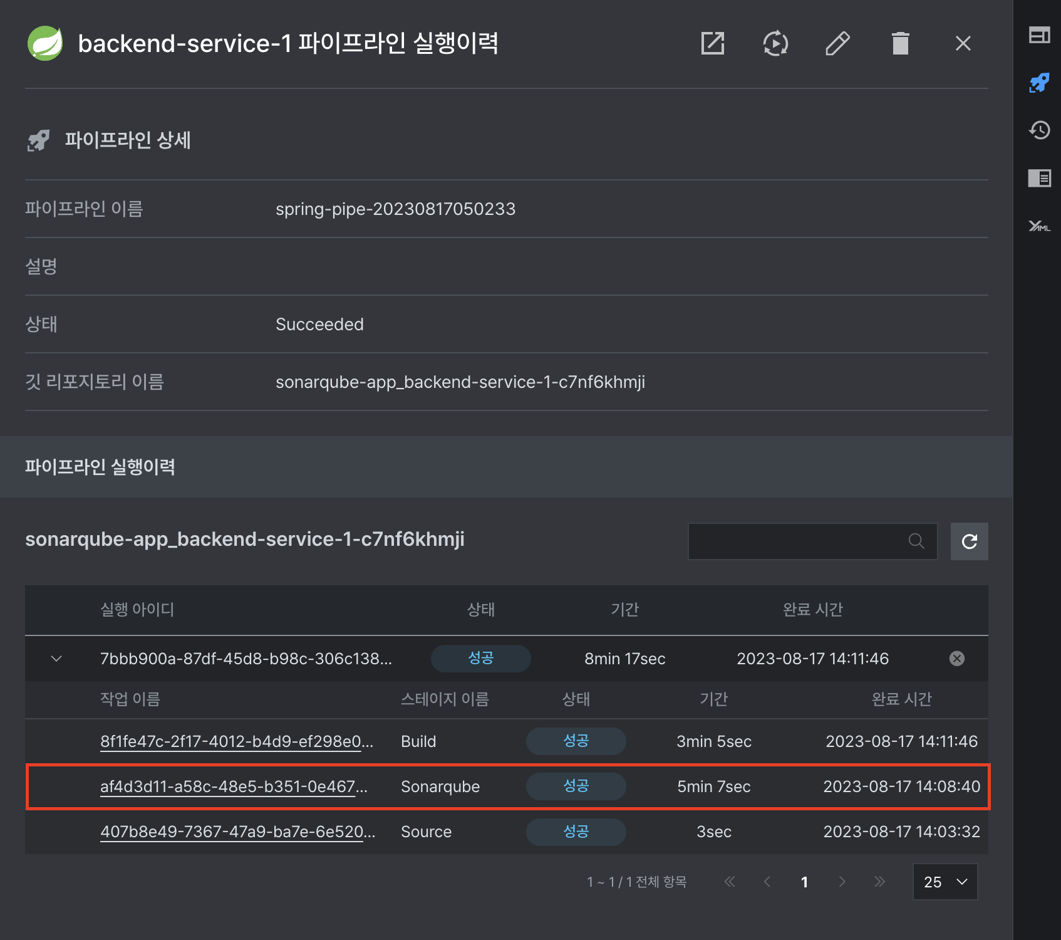
Task: Click the magnifier search icon
Action: click(916, 541)
